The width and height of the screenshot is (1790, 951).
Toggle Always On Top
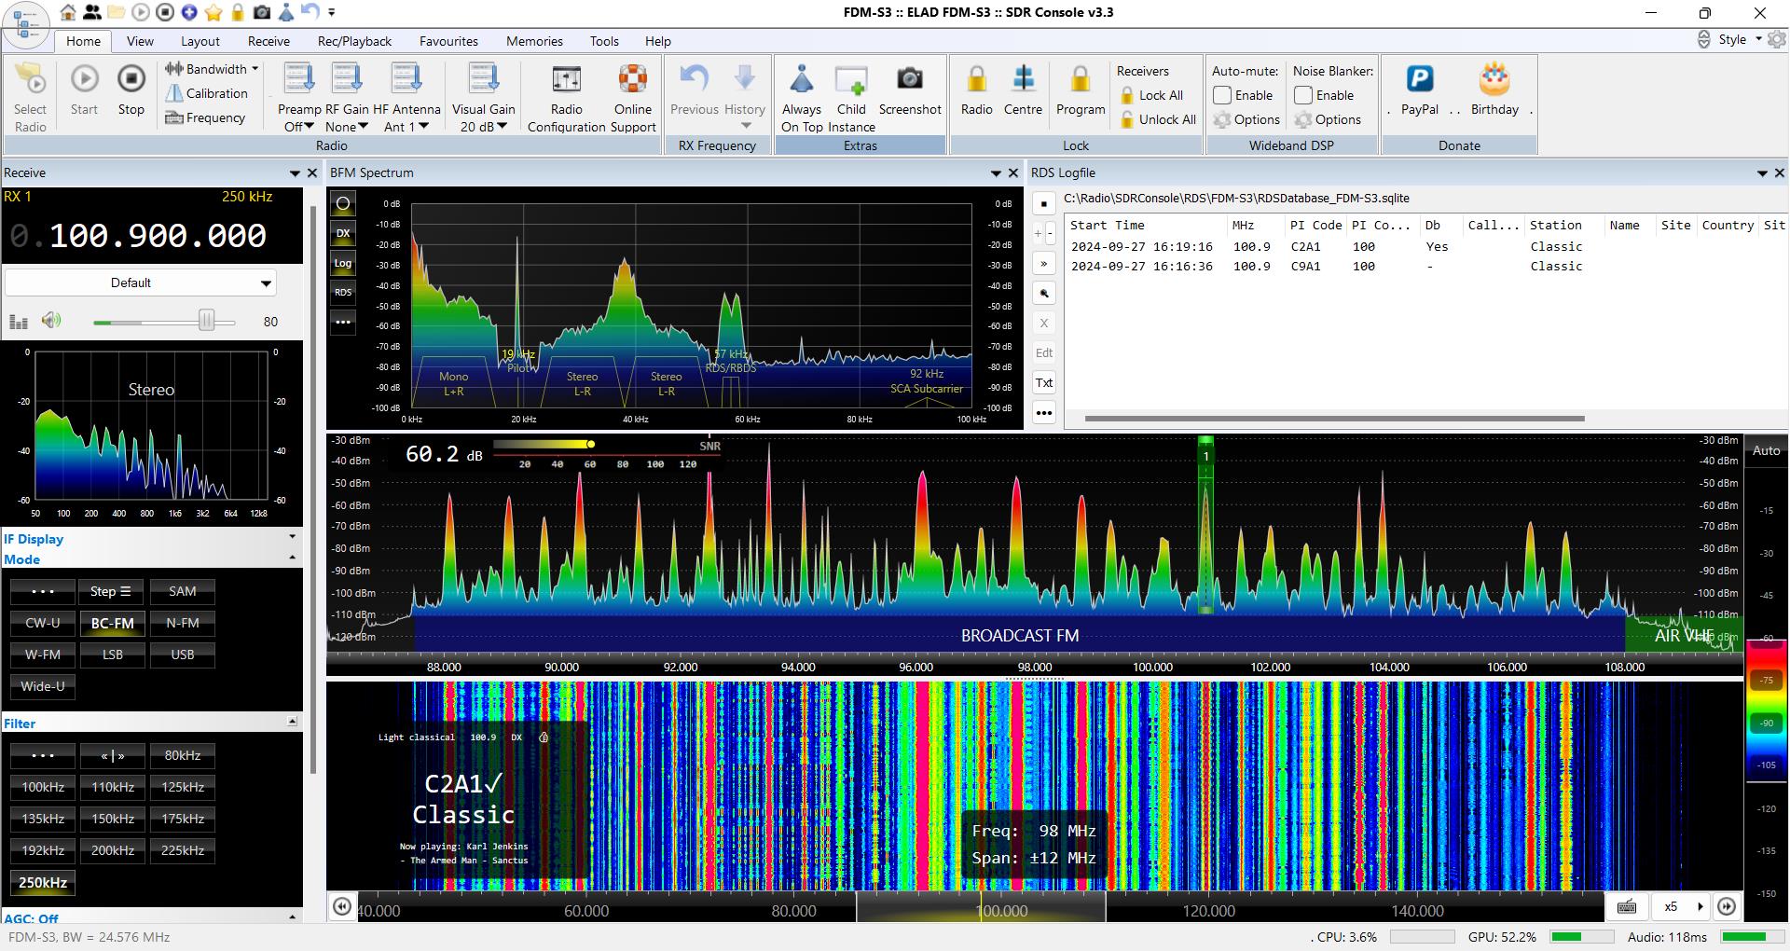(801, 81)
